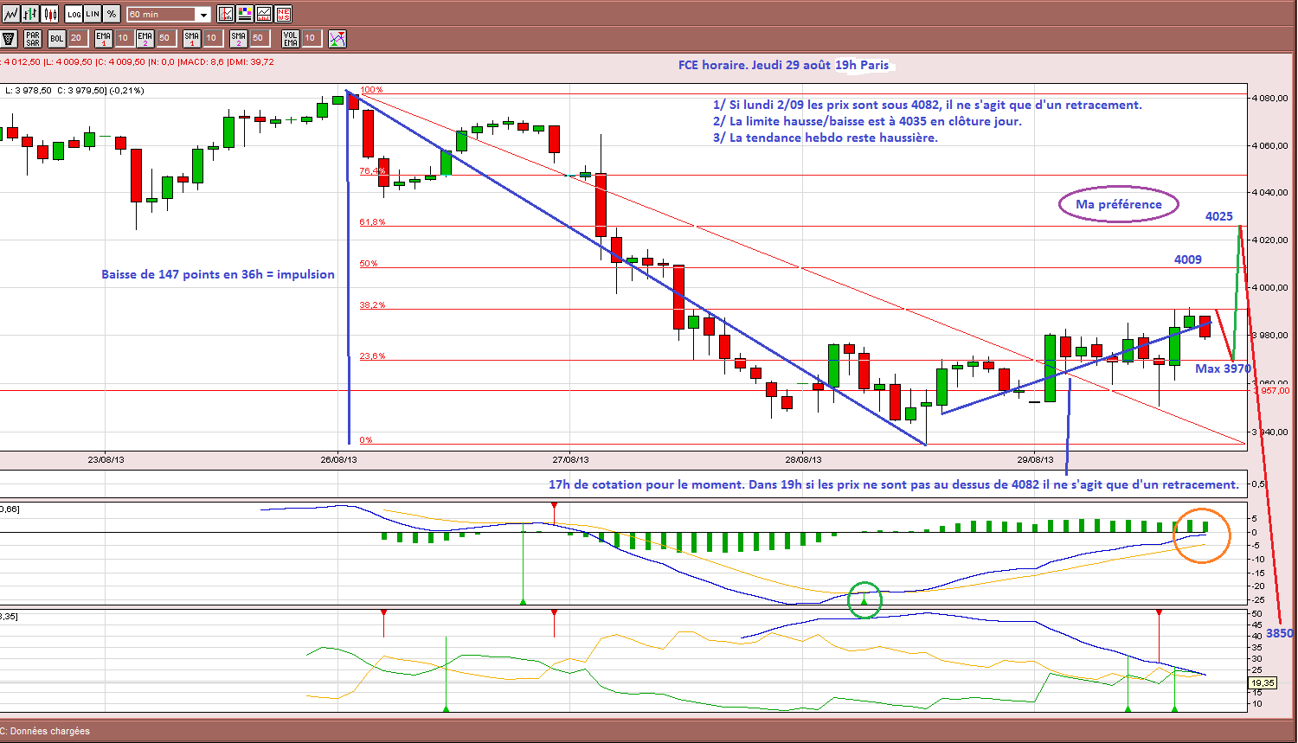Enable the PAR SAR indicator
The width and height of the screenshot is (1298, 743).
(33, 38)
